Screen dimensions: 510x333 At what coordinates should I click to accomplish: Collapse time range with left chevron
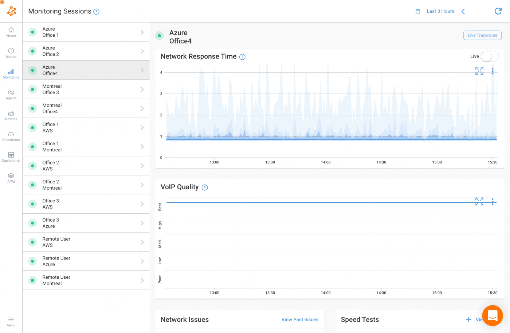463,12
